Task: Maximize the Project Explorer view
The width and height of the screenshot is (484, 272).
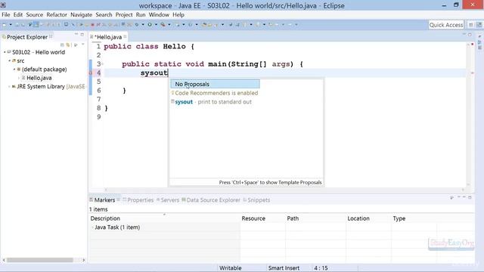Action: (x=82, y=35)
